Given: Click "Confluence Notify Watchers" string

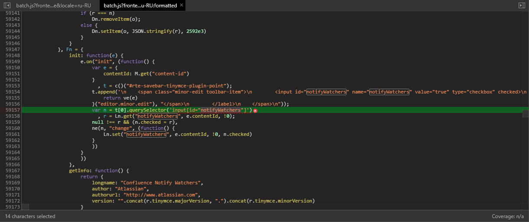Looking at the screenshot, I should point(161,183).
